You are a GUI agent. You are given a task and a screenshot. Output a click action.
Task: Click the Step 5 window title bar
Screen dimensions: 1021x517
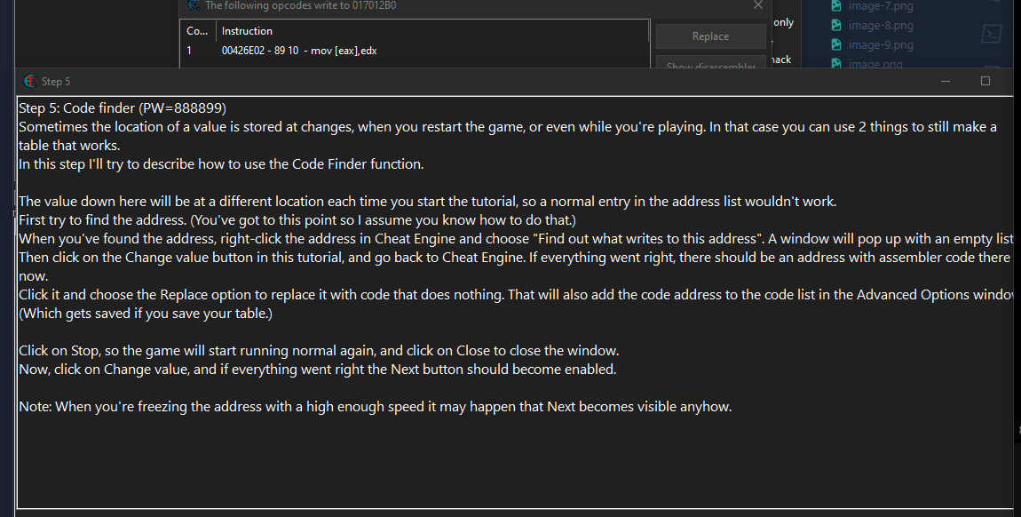tap(444, 81)
